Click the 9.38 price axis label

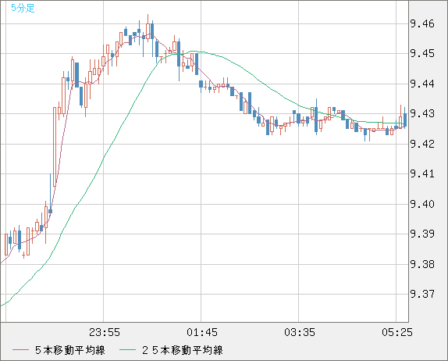coord(422,264)
